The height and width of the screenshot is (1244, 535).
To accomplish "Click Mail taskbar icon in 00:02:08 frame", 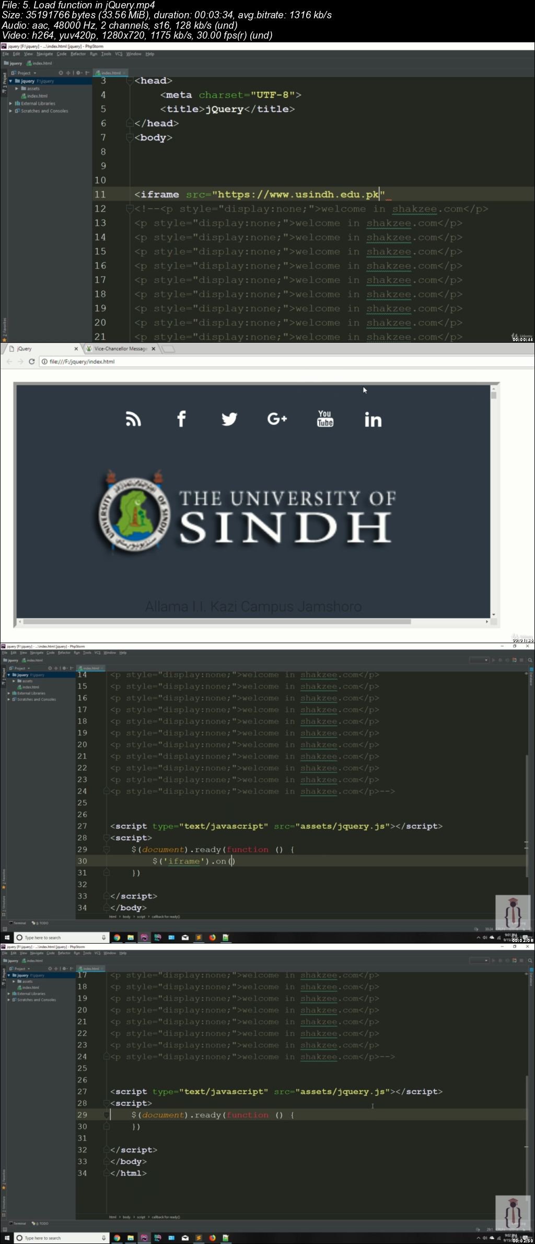I will coord(185,938).
